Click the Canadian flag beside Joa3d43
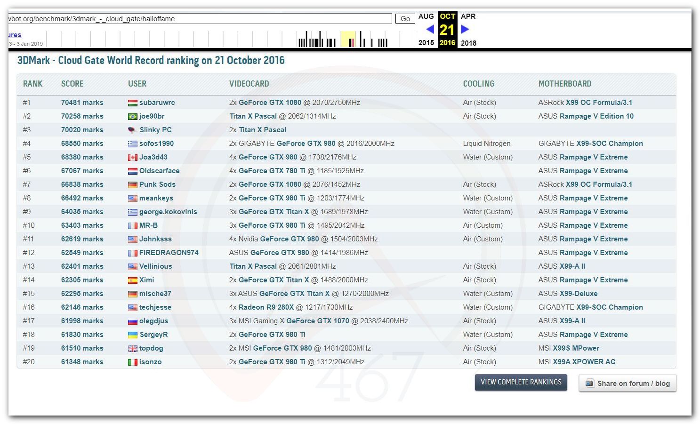 click(x=133, y=157)
